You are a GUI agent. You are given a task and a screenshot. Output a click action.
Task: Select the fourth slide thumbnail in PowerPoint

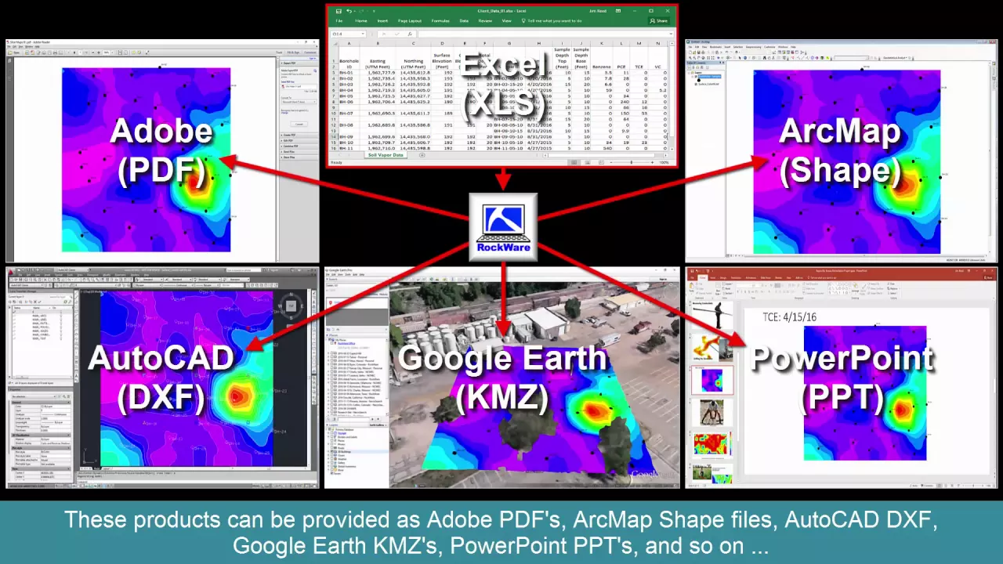tap(712, 413)
